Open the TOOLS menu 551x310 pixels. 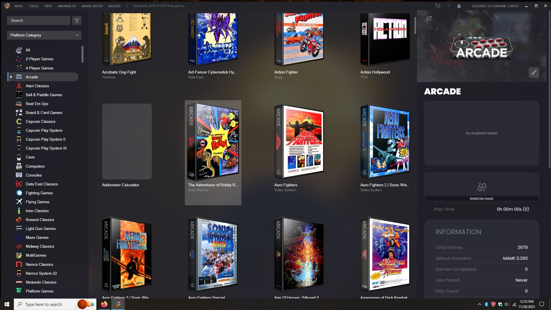34,6
